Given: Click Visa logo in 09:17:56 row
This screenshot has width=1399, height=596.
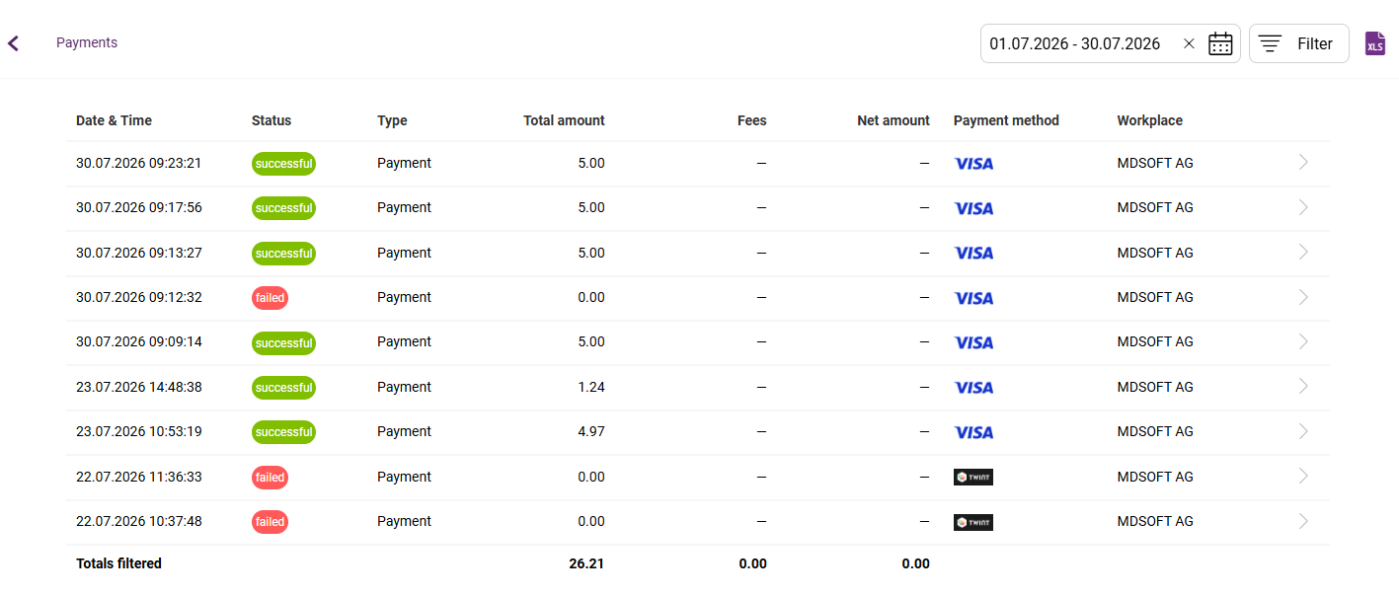Looking at the screenshot, I should (x=973, y=208).
